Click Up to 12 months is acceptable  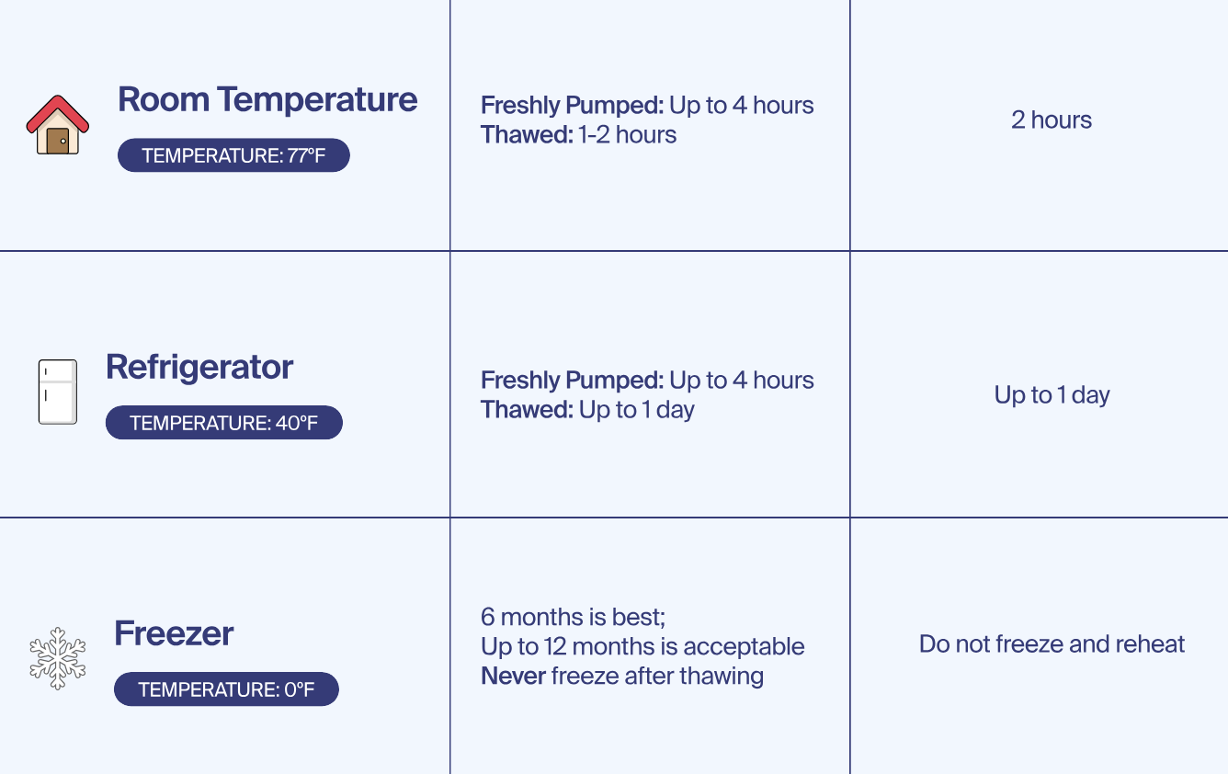(x=642, y=646)
